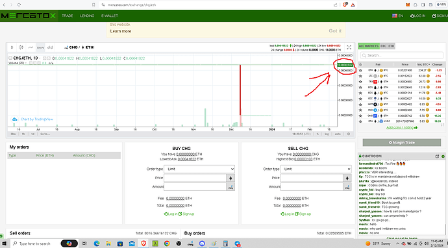Open the EN language selector
Screen dimensions: 448x248
coord(397,16)
